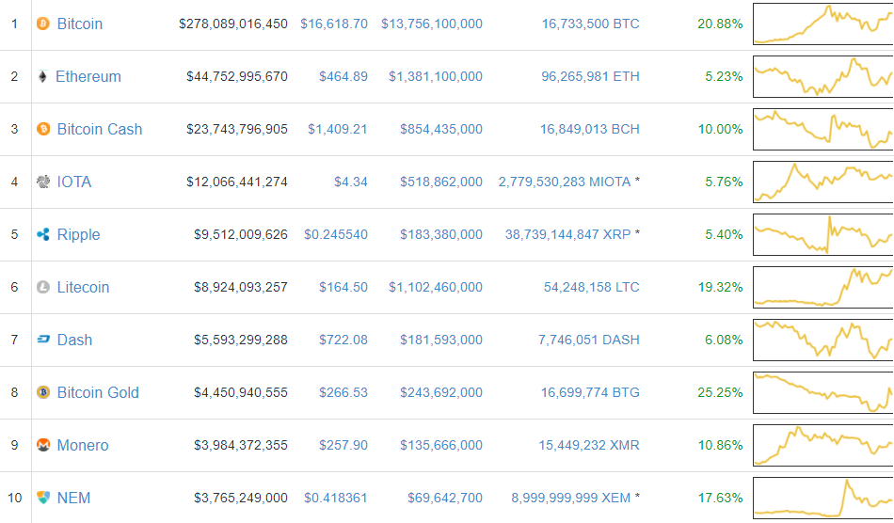The height and width of the screenshot is (523, 894).
Task: Click supply 7,746,051 DASH
Action: pos(589,341)
